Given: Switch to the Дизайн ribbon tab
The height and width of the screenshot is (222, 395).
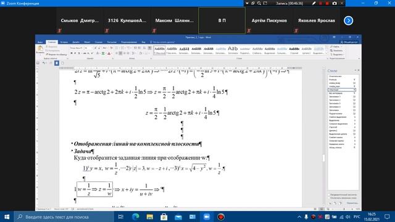Looking at the screenshot, I should click(x=76, y=43).
